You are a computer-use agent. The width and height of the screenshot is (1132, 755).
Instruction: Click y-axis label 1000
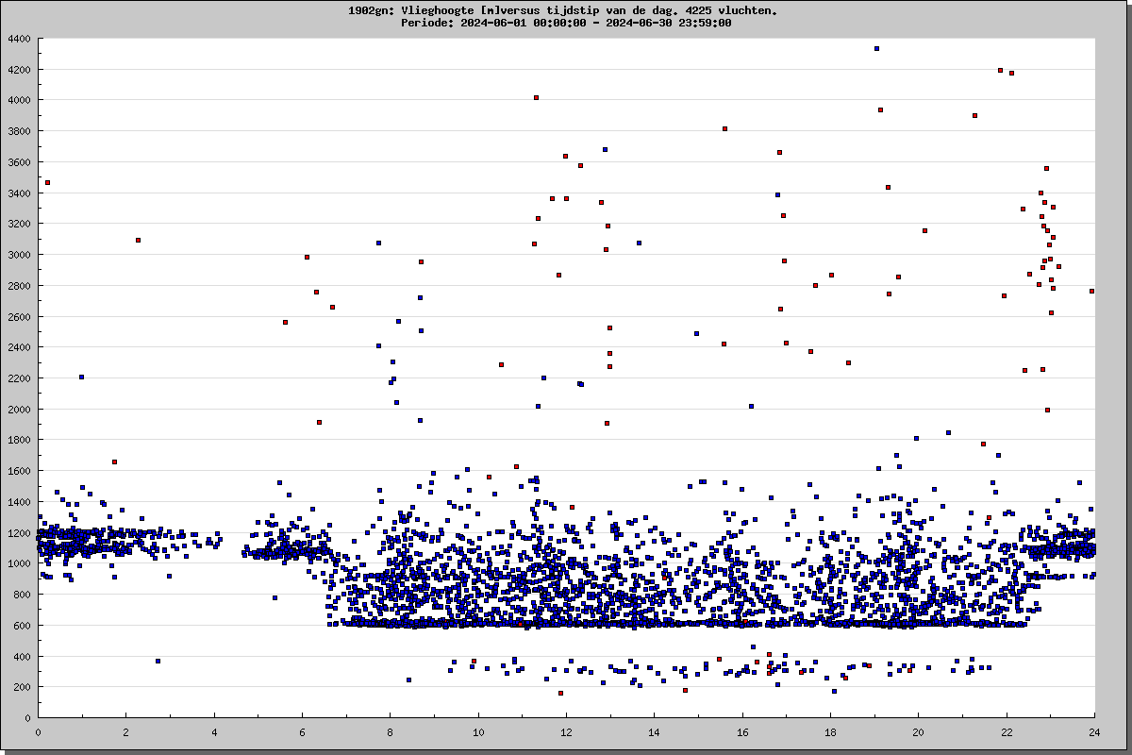(19, 563)
